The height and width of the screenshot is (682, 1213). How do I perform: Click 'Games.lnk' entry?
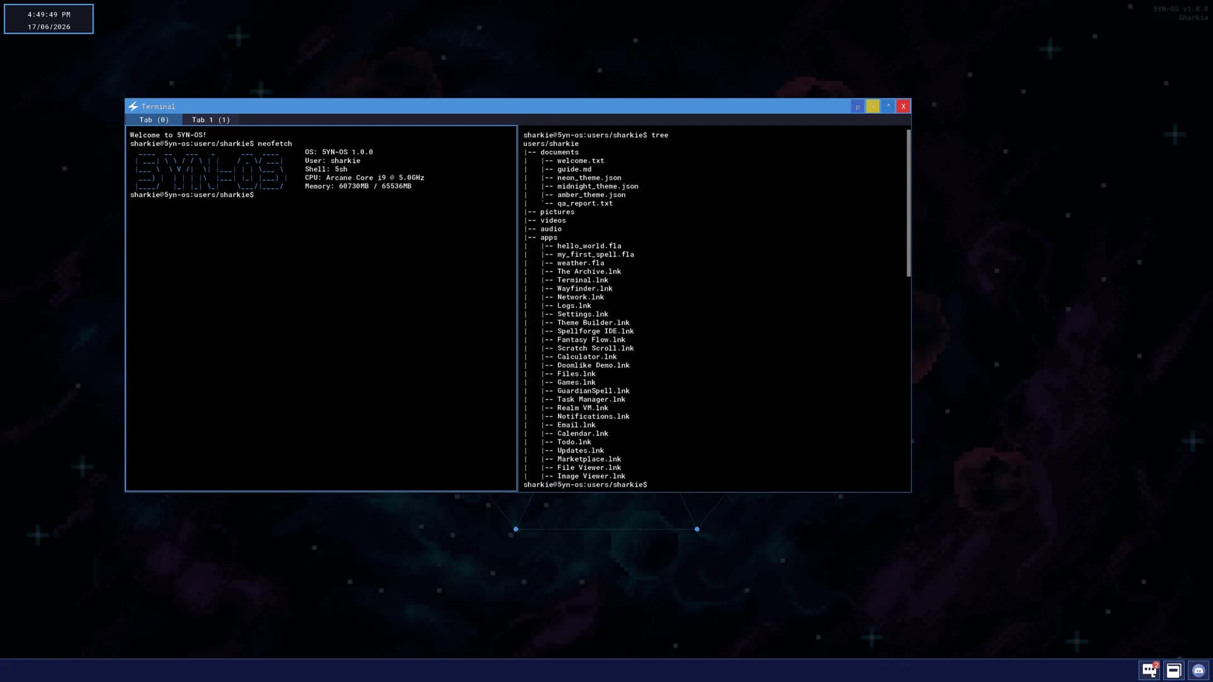click(x=576, y=382)
